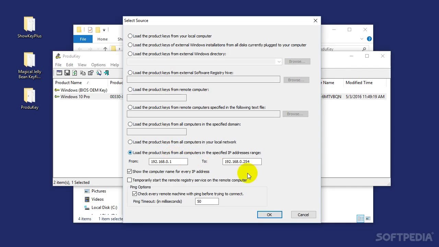Select all computers in local network option

click(130, 142)
